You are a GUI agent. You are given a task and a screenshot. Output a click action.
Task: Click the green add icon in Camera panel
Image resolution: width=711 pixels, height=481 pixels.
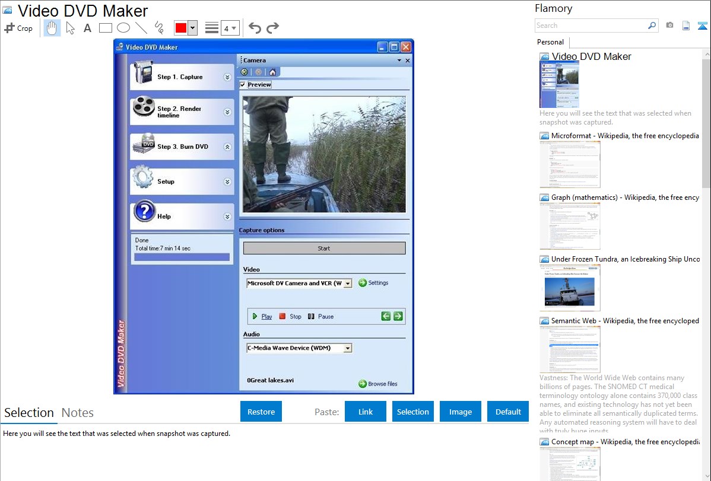(245, 72)
